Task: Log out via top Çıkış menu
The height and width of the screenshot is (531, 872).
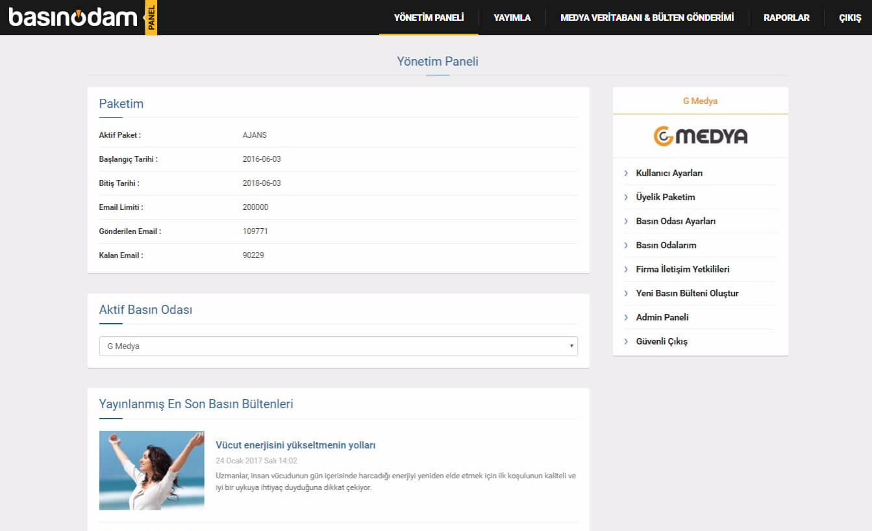Action: pos(850,18)
